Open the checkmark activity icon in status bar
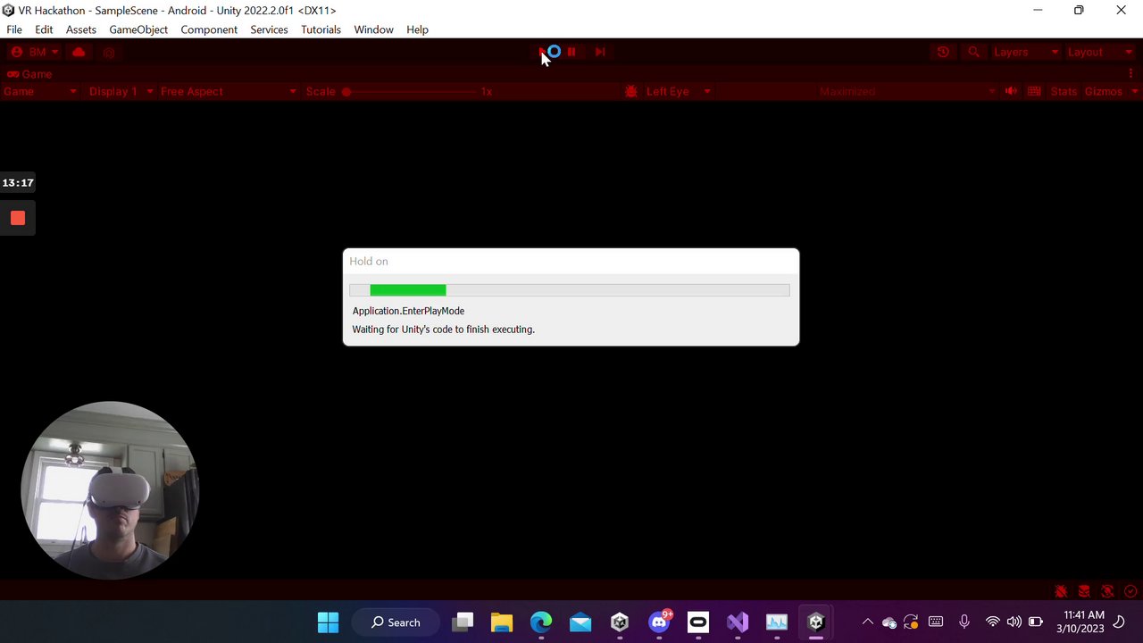1143x643 pixels. tap(1130, 591)
